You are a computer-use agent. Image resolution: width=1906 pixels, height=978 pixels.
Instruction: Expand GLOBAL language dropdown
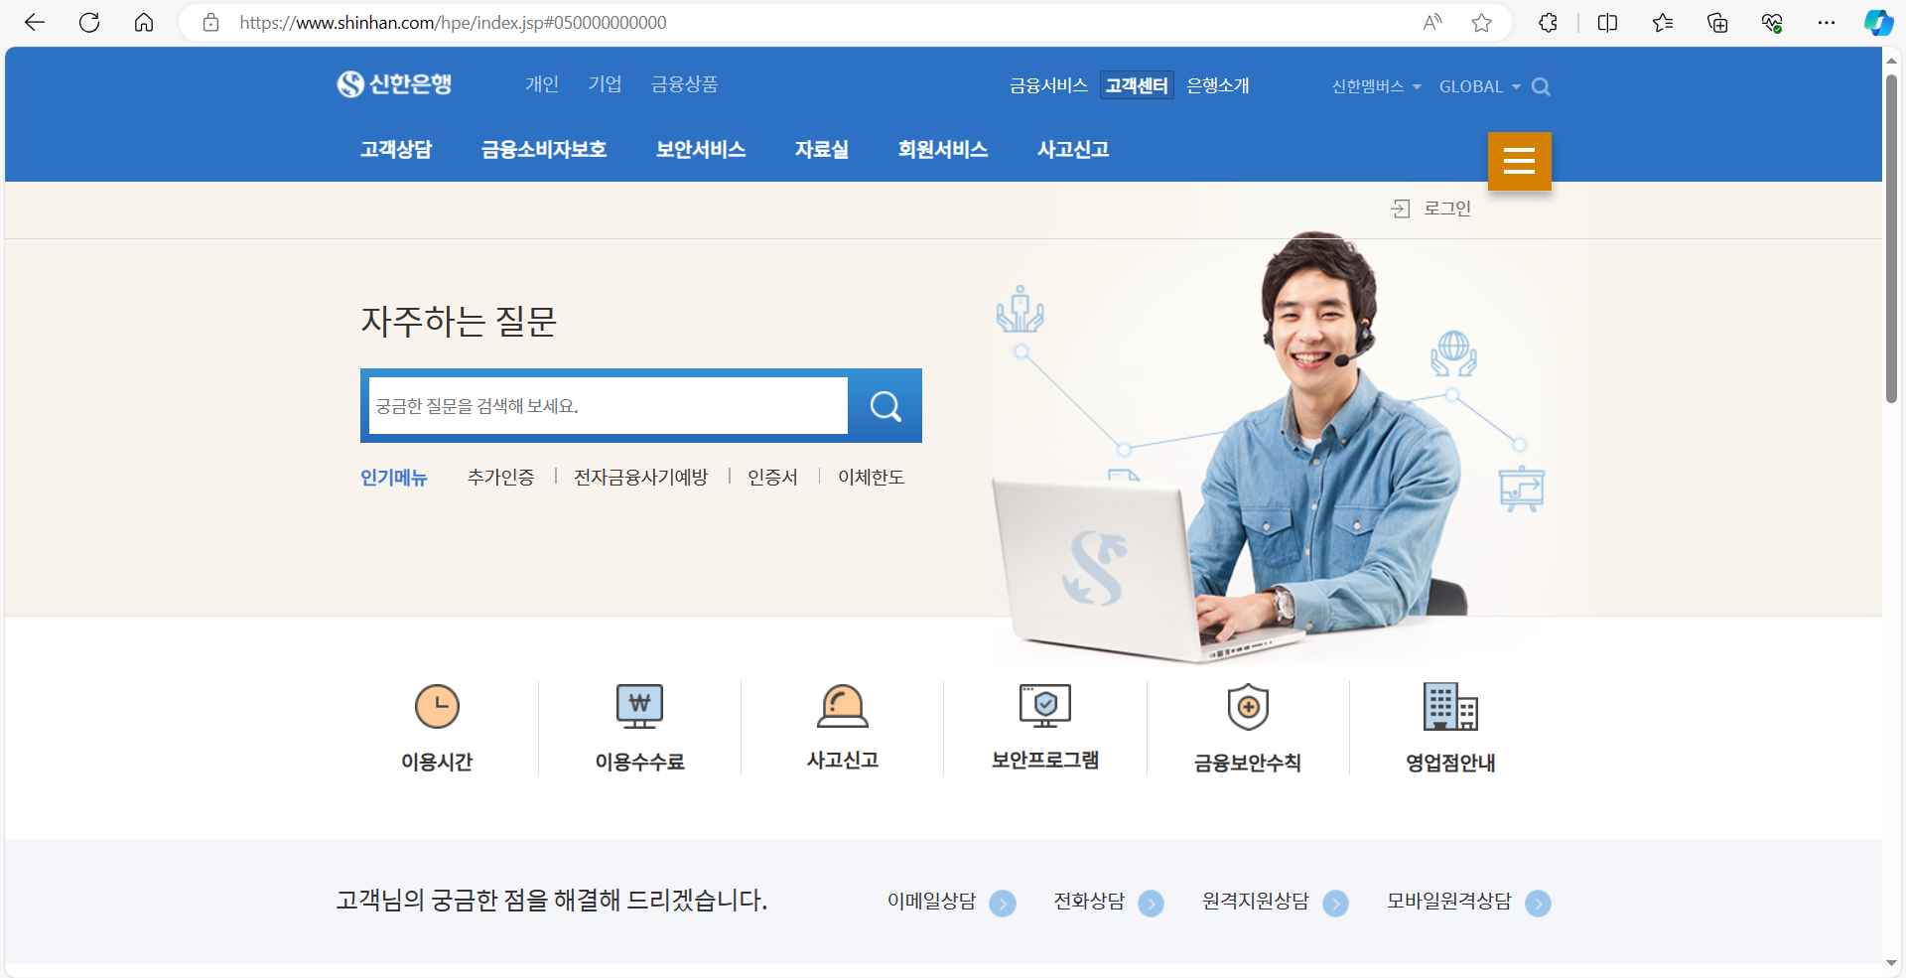pos(1479,86)
